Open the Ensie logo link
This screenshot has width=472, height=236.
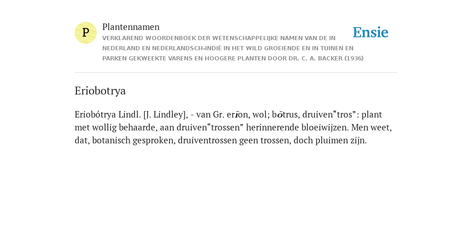(x=371, y=32)
